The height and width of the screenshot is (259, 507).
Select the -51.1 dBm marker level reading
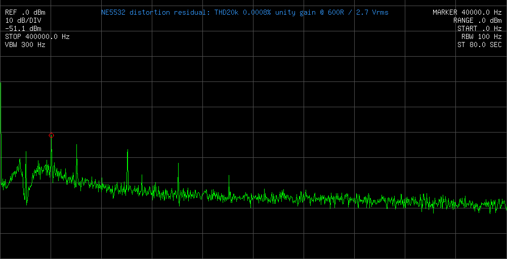23,29
